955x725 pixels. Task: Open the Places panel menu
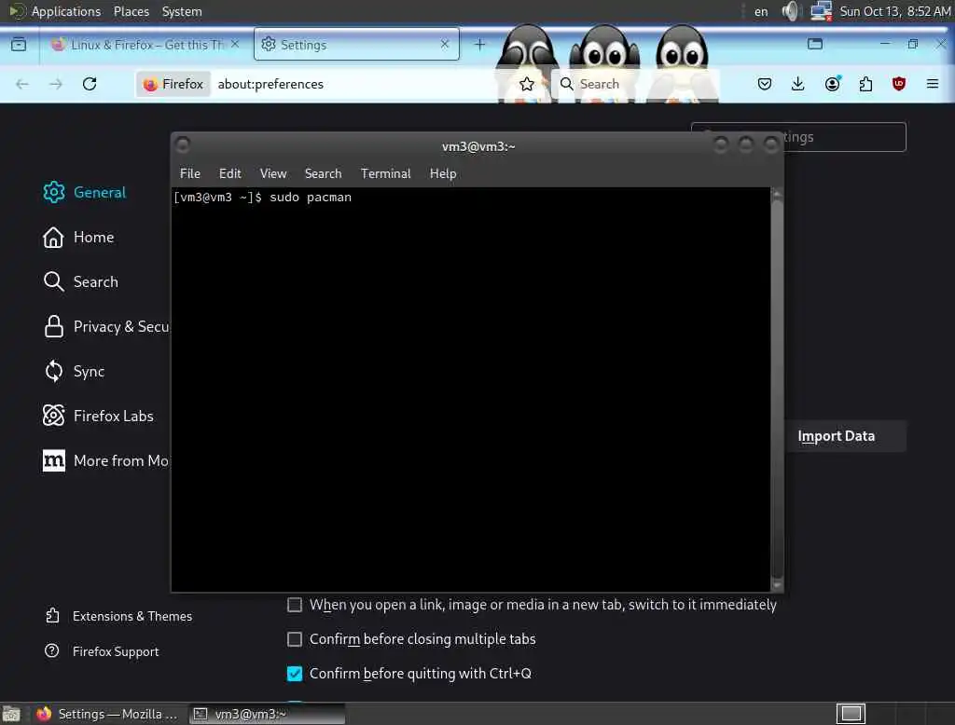(x=131, y=11)
